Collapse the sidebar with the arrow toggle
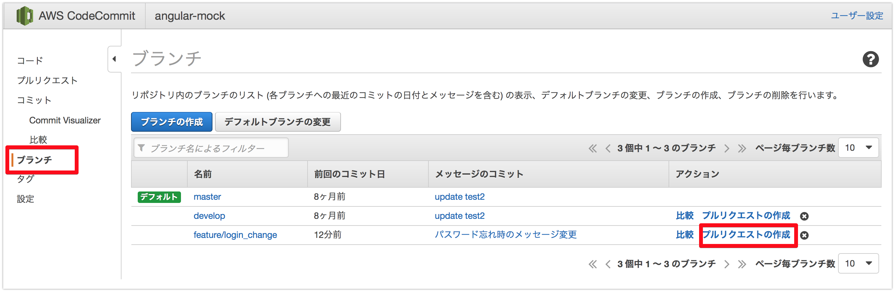 (114, 59)
